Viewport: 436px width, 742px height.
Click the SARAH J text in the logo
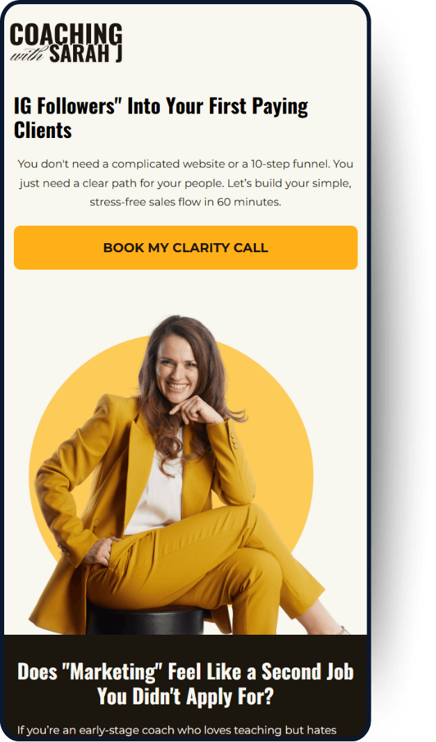(86, 54)
